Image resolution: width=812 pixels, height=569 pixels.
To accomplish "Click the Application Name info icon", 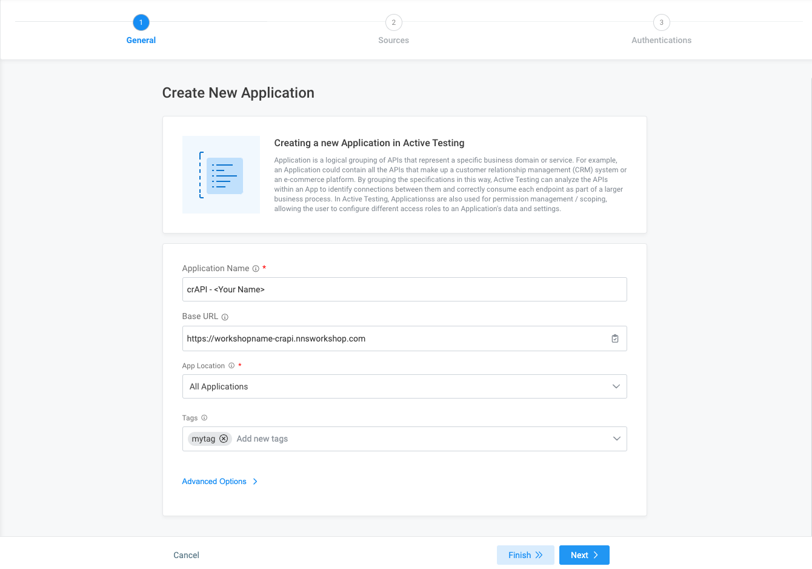I will coord(256,269).
